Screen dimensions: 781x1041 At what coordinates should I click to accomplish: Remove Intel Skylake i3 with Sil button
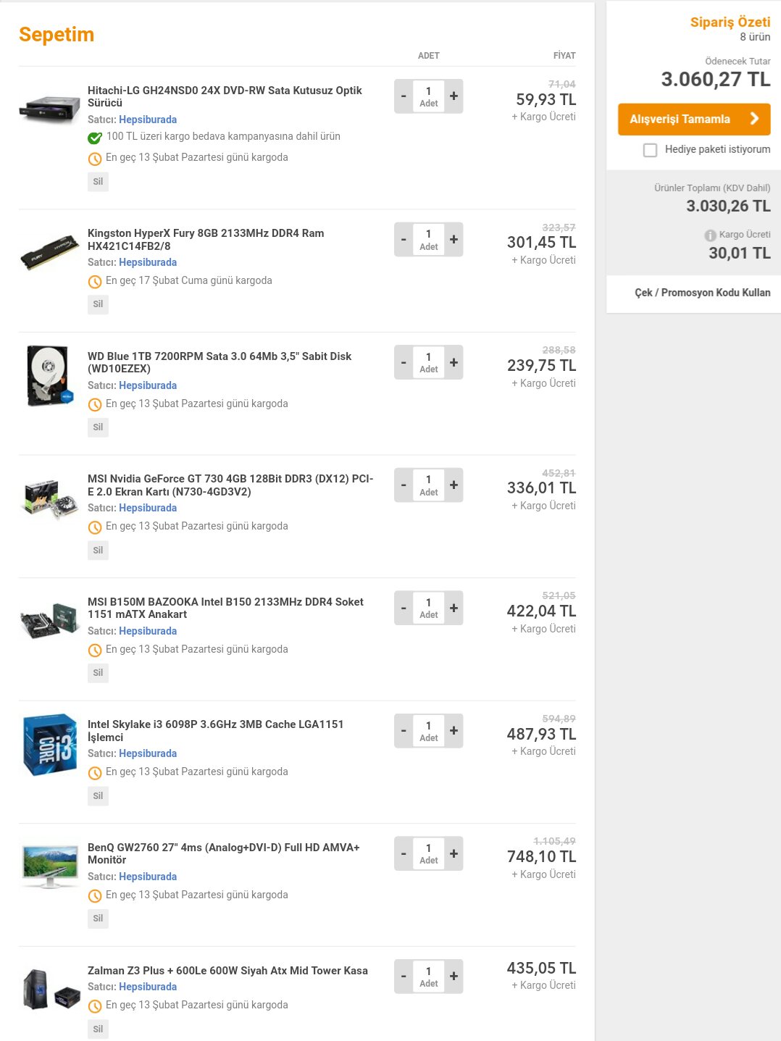tap(98, 795)
